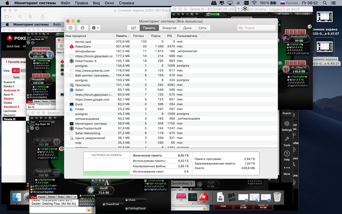The width and height of the screenshot is (342, 214).
Task: Click VIEW LOBBY on Tanete III table
Action: 302,14
